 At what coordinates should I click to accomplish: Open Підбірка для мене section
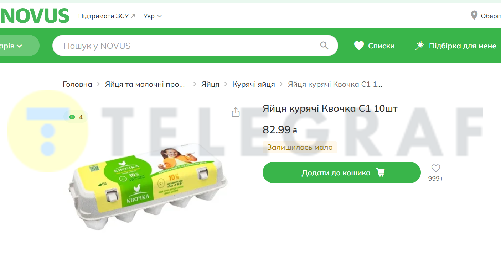click(x=463, y=46)
